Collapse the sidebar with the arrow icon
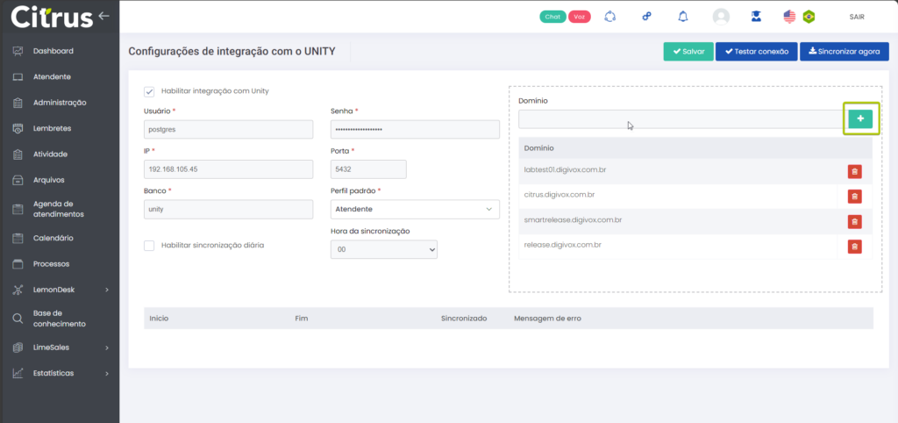This screenshot has width=898, height=423. [104, 16]
